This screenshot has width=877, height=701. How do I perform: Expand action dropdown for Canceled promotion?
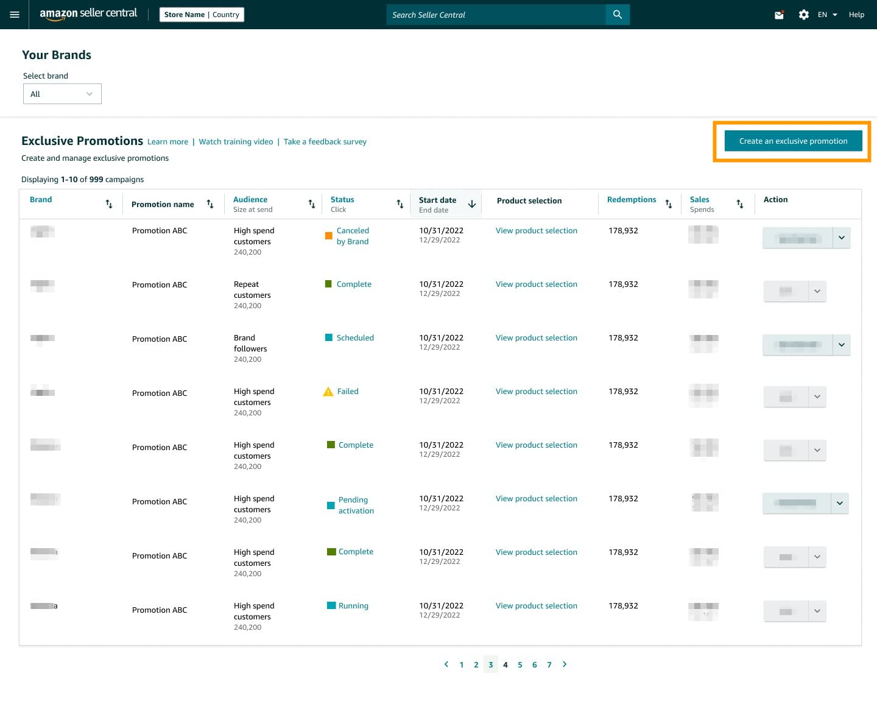click(841, 238)
